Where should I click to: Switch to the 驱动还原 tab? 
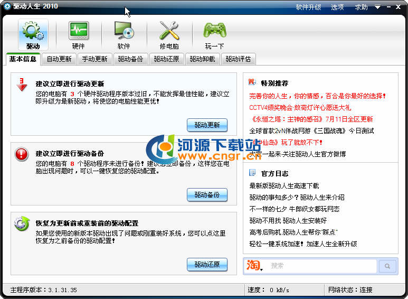point(167,59)
